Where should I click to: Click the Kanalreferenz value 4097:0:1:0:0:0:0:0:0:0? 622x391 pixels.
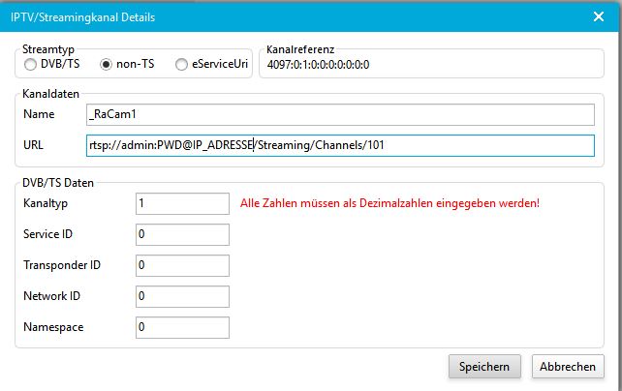(318, 65)
